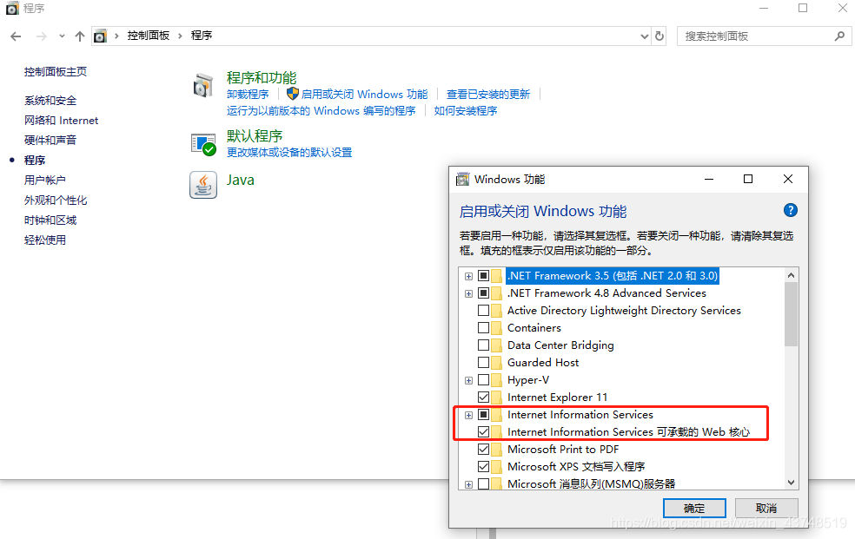Click 运行为以前版本的 Windows 编写的程序 link
Image resolution: width=855 pixels, height=539 pixels.
tap(321, 111)
